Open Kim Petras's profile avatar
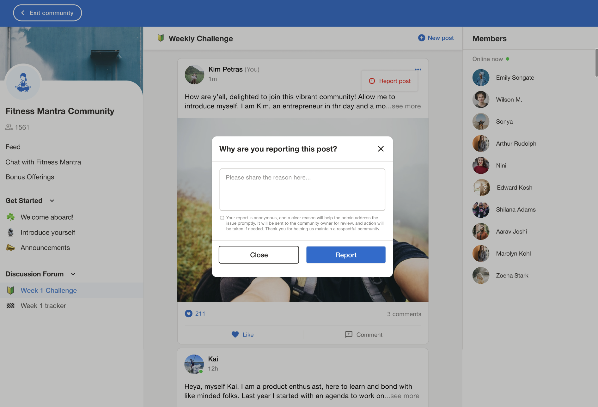Image resolution: width=598 pixels, height=407 pixels. point(194,75)
